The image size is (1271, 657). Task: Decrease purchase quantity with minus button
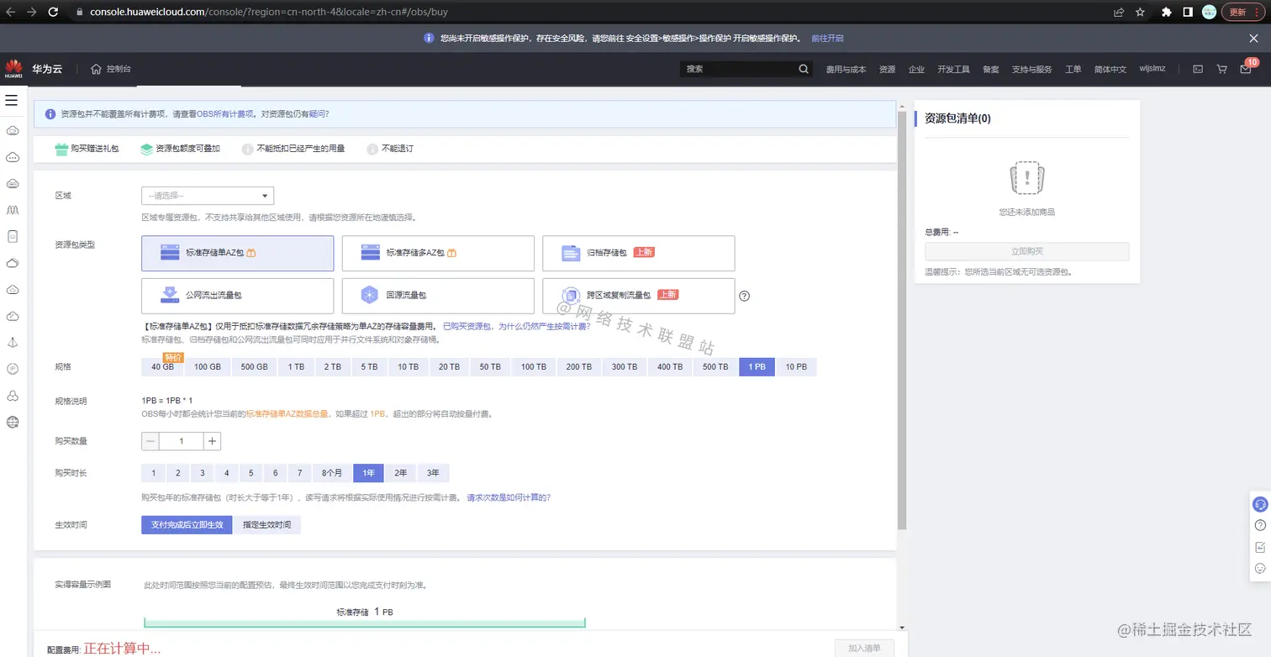coord(150,441)
